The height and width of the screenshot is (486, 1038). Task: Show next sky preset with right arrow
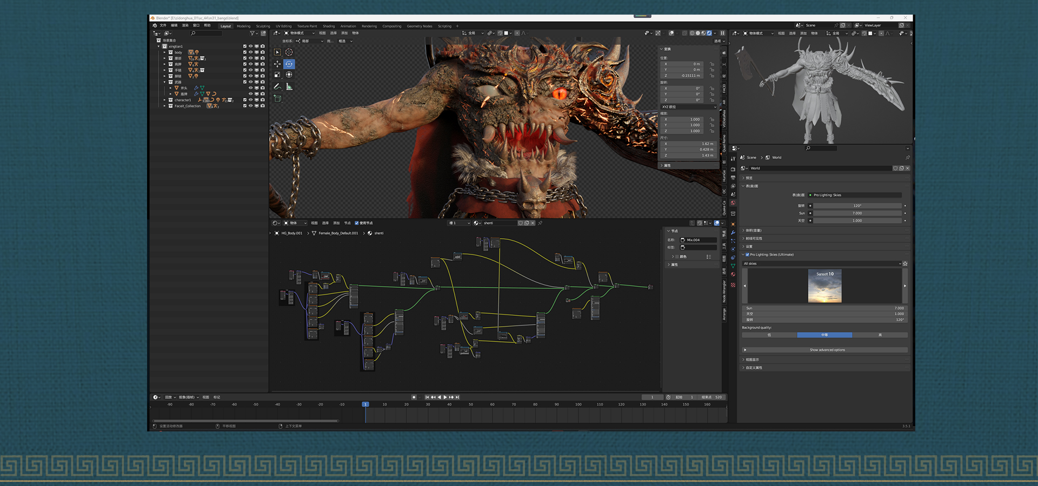904,286
